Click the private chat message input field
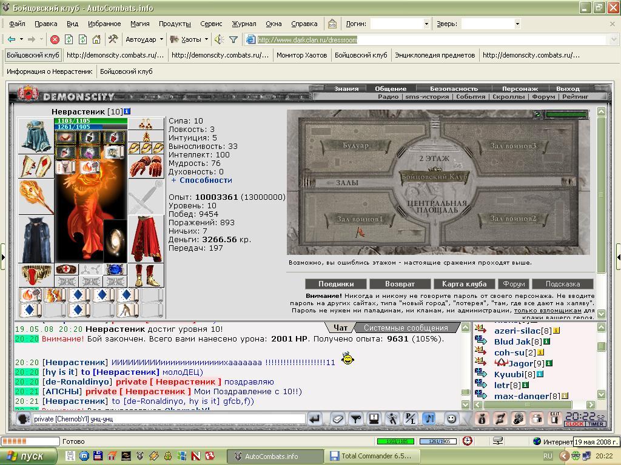 click(x=169, y=419)
